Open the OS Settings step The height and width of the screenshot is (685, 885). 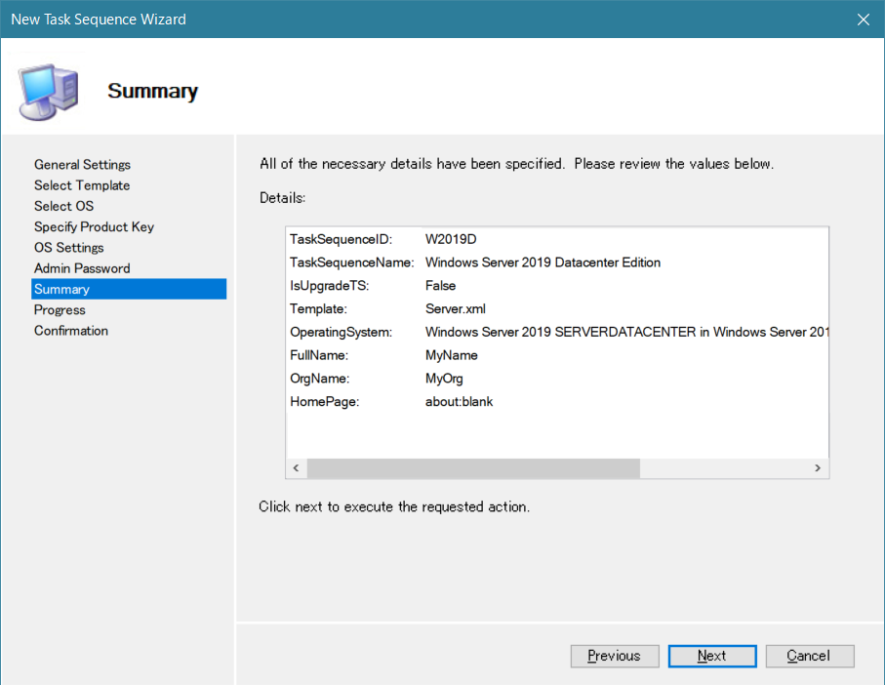[x=69, y=248]
